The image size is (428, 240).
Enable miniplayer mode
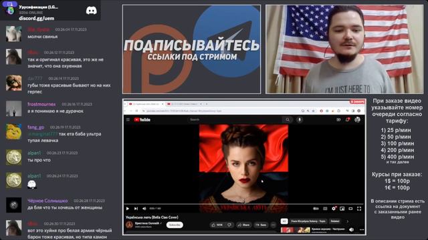click(x=342, y=209)
